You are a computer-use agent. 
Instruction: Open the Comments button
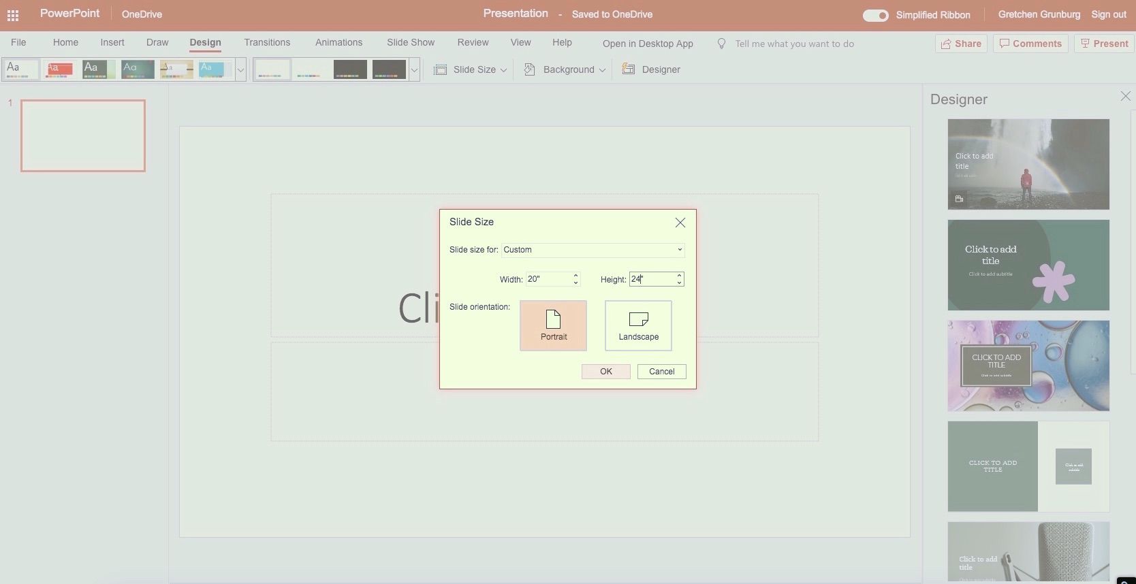click(x=1030, y=44)
